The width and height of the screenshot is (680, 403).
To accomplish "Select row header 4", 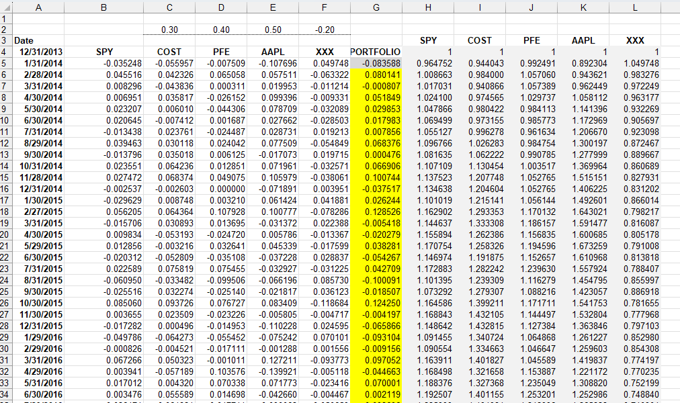I will point(6,50).
